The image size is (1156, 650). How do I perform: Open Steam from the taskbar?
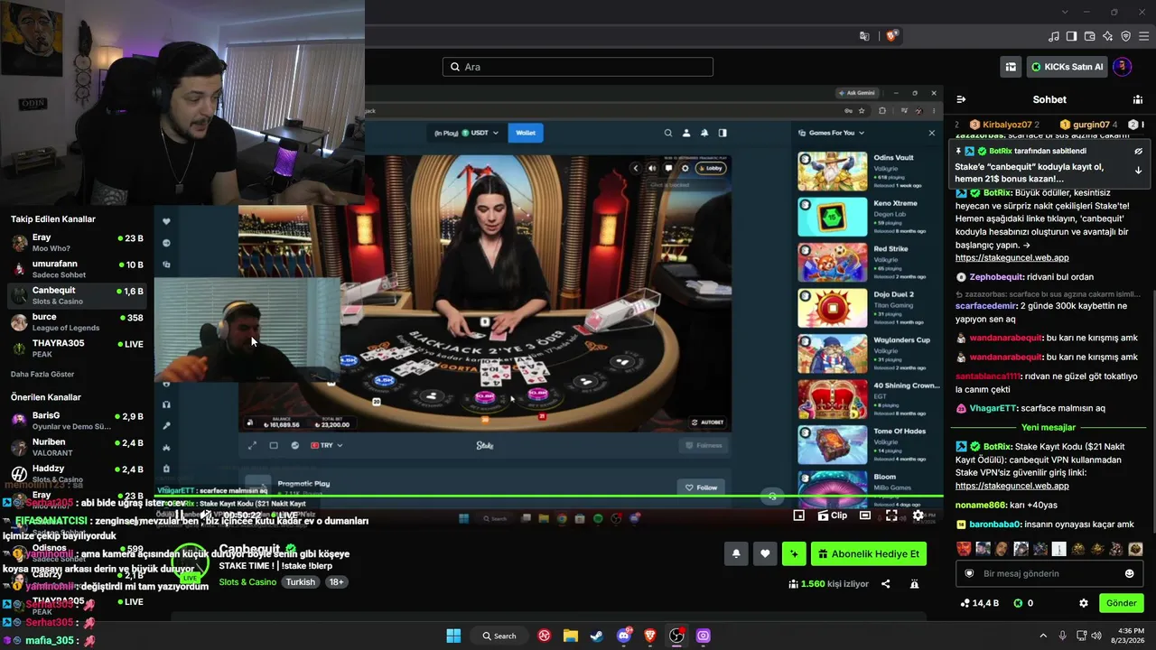(x=597, y=636)
